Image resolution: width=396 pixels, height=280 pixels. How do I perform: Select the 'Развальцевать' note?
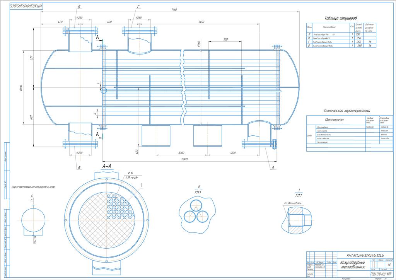coord(293,203)
